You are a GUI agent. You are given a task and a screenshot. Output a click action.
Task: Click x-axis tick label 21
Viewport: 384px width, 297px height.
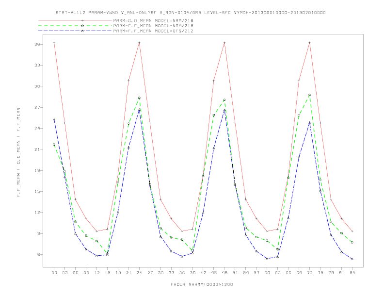pos(128,273)
